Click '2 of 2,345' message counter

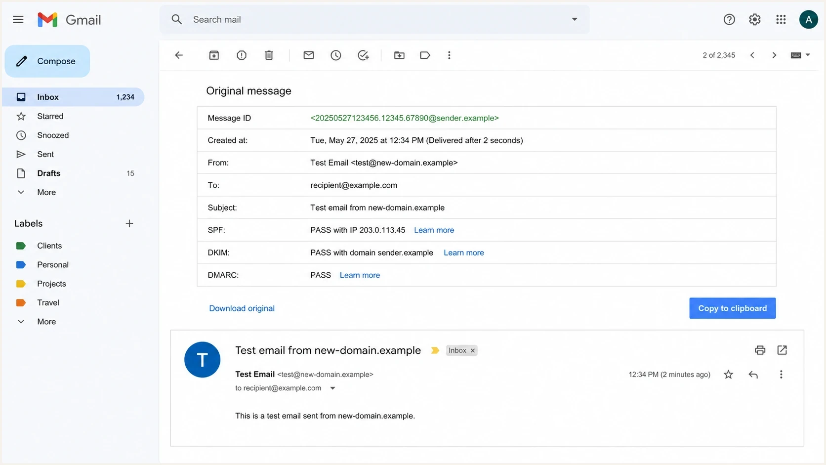pyautogui.click(x=719, y=55)
